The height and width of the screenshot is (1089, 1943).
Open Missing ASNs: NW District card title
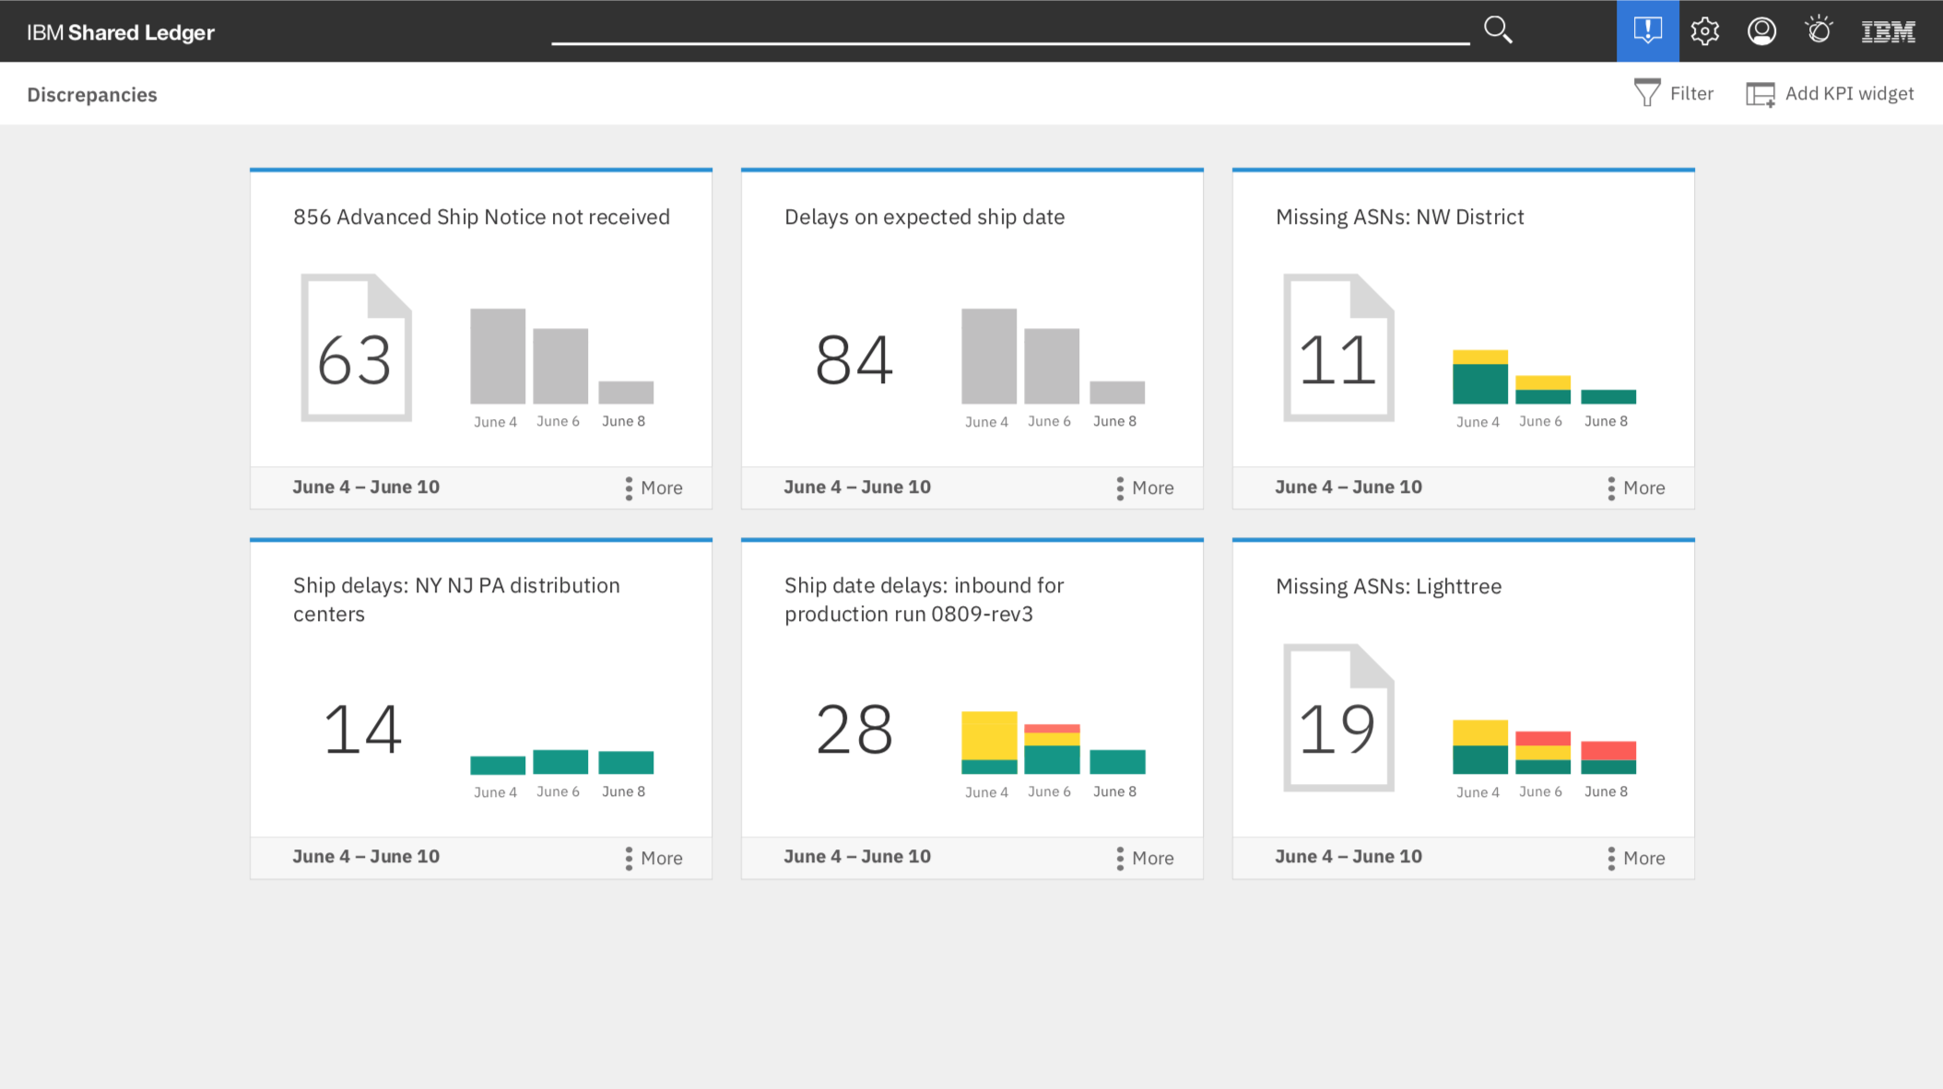pos(1399,217)
